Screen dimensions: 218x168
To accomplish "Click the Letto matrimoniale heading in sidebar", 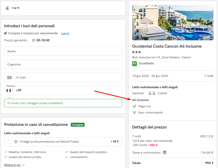I will pyautogui.click(x=155, y=87).
